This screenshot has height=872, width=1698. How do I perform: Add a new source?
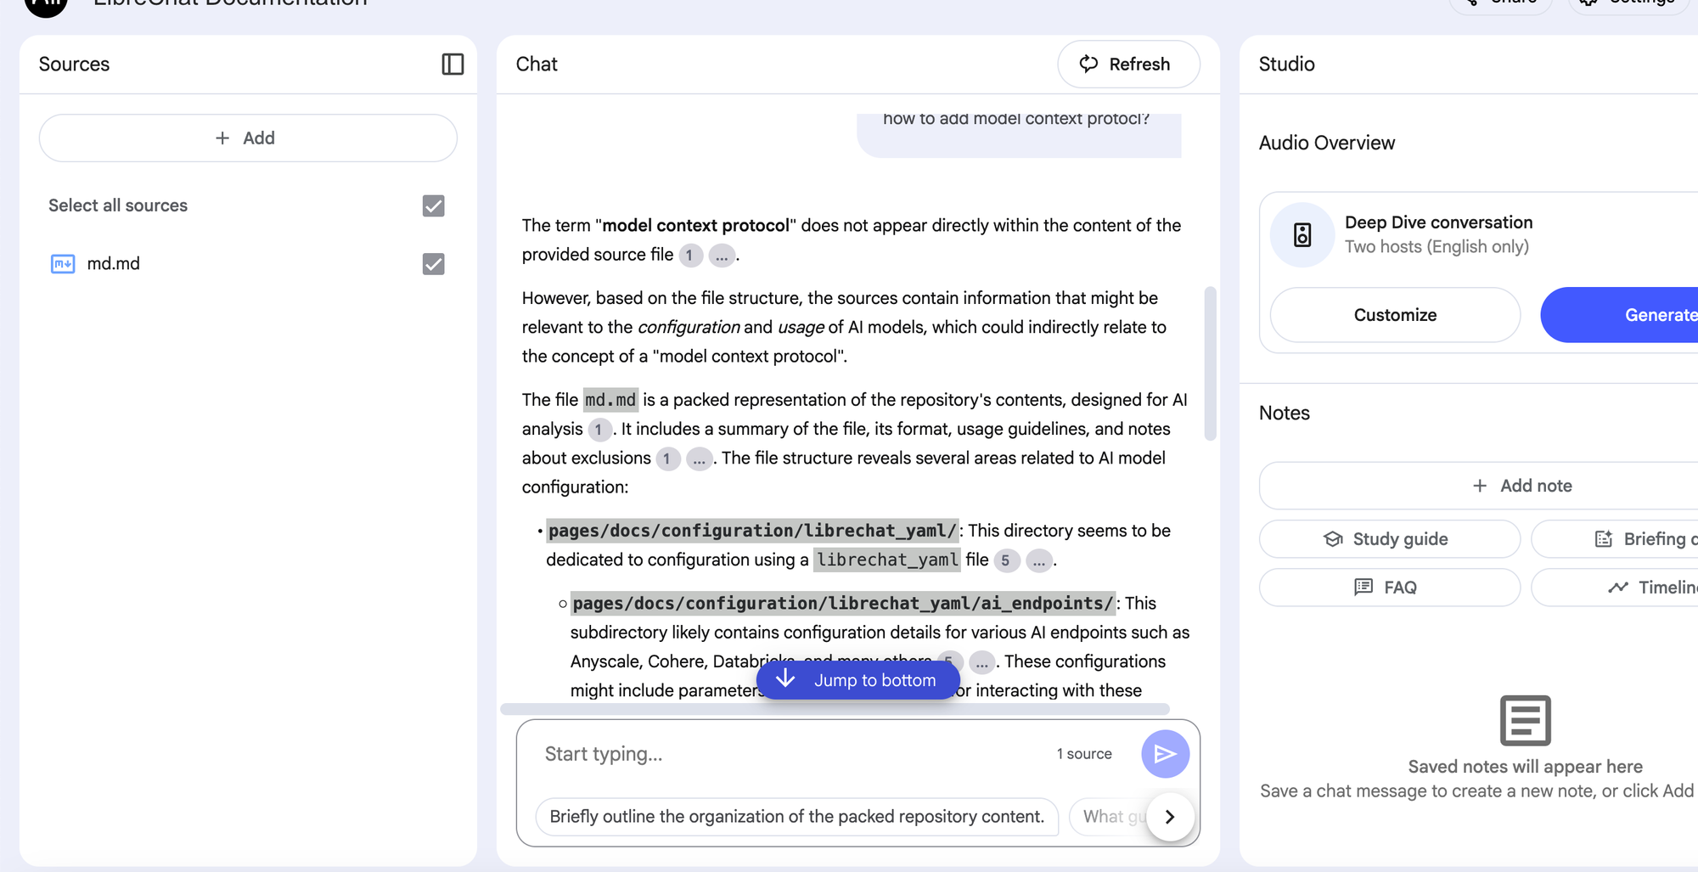click(248, 138)
